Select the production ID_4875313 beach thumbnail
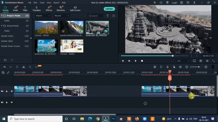This screenshot has width=218, height=122. tap(46, 46)
